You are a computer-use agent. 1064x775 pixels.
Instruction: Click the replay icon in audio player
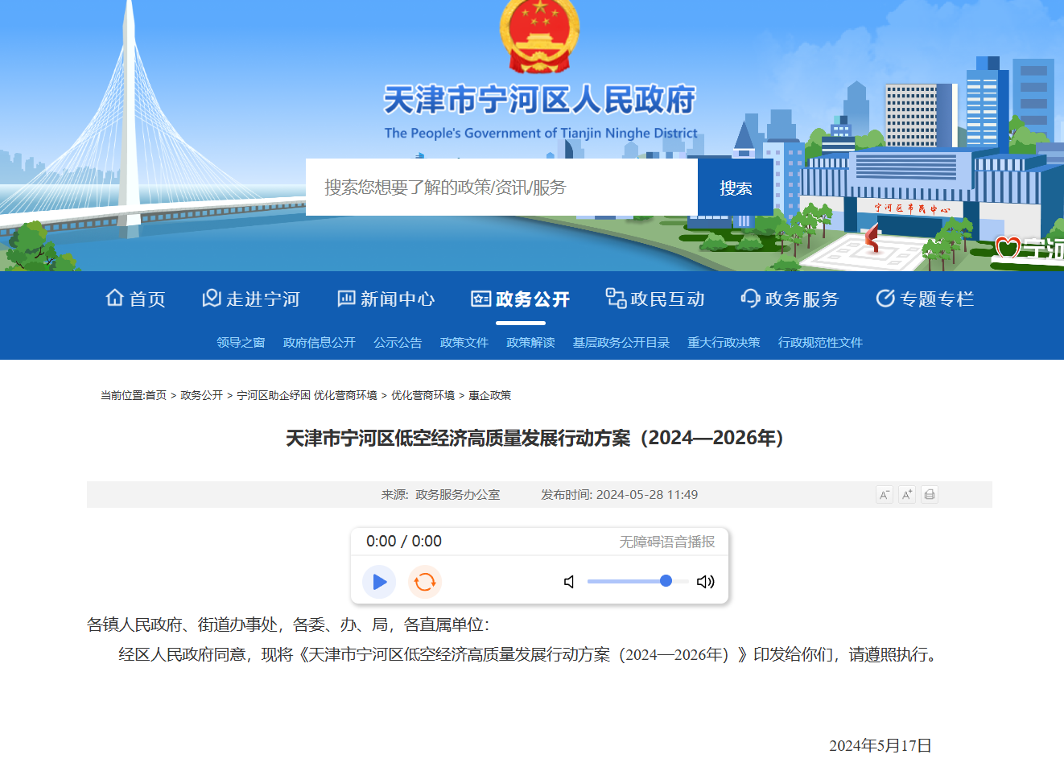(x=424, y=581)
